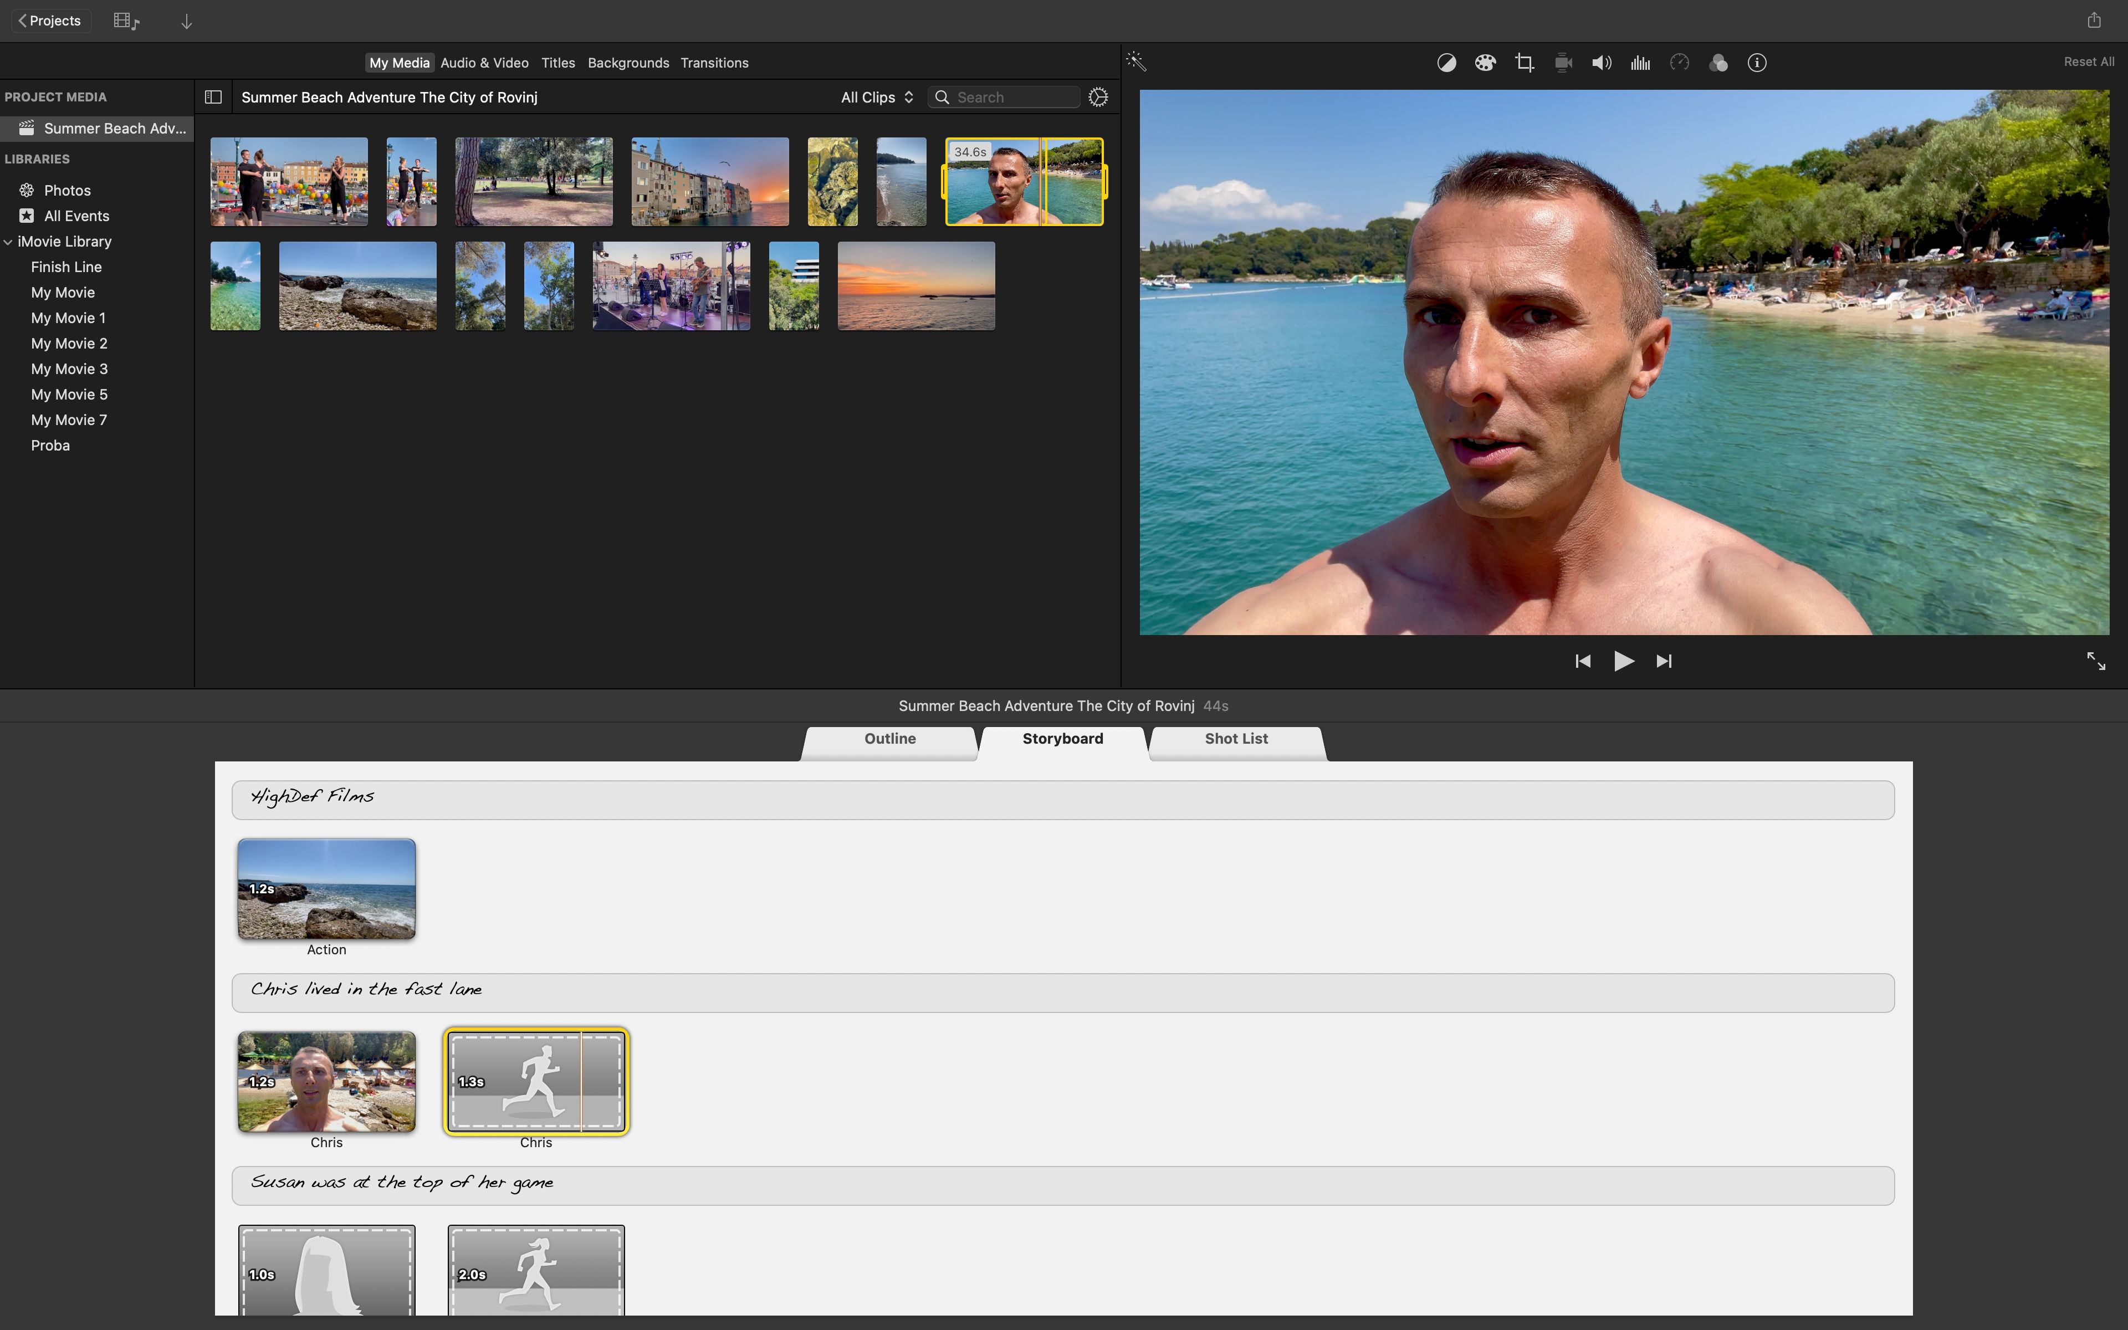Toggle the libraries sidebar visibility

point(213,98)
